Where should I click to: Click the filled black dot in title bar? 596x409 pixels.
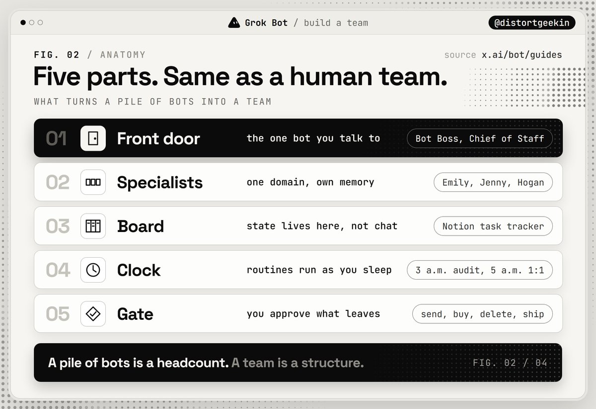click(x=23, y=22)
